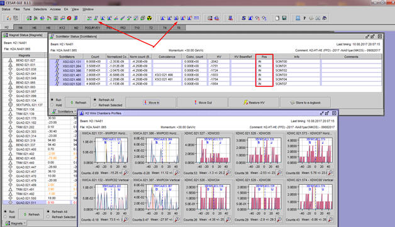395x227 pixels.
Task: Click the Move Out button
Action: tap(203, 102)
